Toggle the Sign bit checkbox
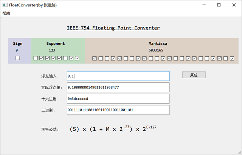The height and width of the screenshot is (155, 242). [18, 58]
